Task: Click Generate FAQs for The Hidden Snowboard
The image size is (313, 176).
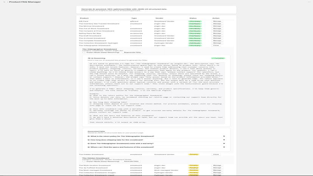Action: 131,161
